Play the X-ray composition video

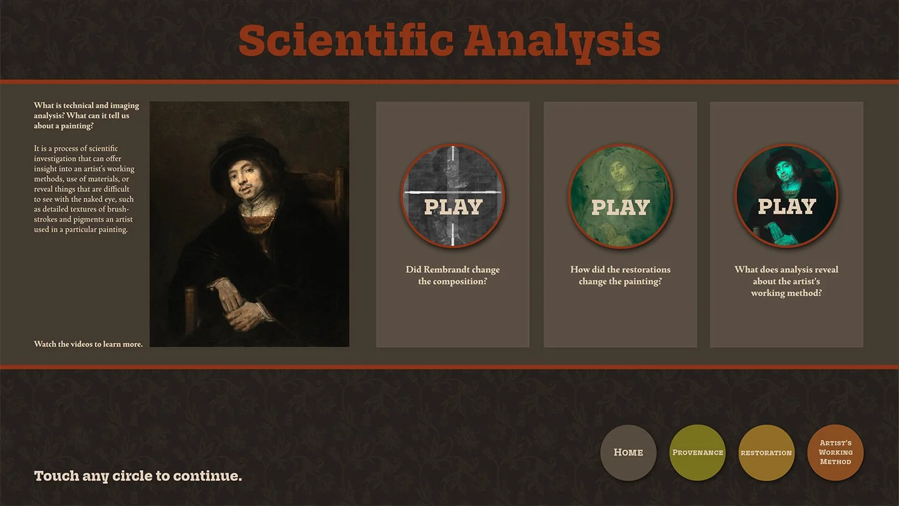point(452,196)
